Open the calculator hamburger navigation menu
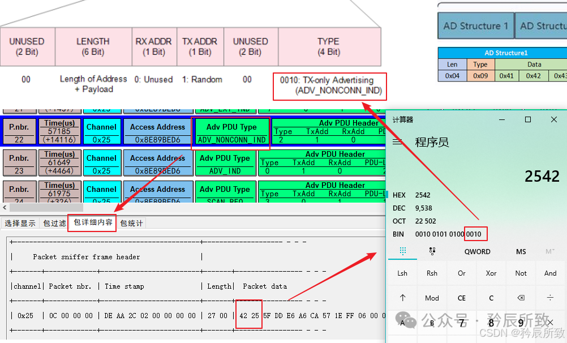 (x=397, y=142)
